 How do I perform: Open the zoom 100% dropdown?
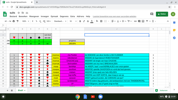pos(26,21)
